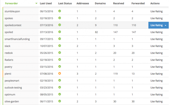
Task: Click the green status icon for olive-garden
Action: (59, 101)
